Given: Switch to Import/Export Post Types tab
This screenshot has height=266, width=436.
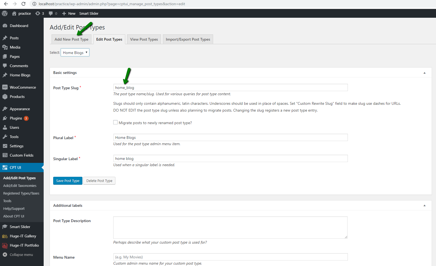Looking at the screenshot, I should point(188,39).
